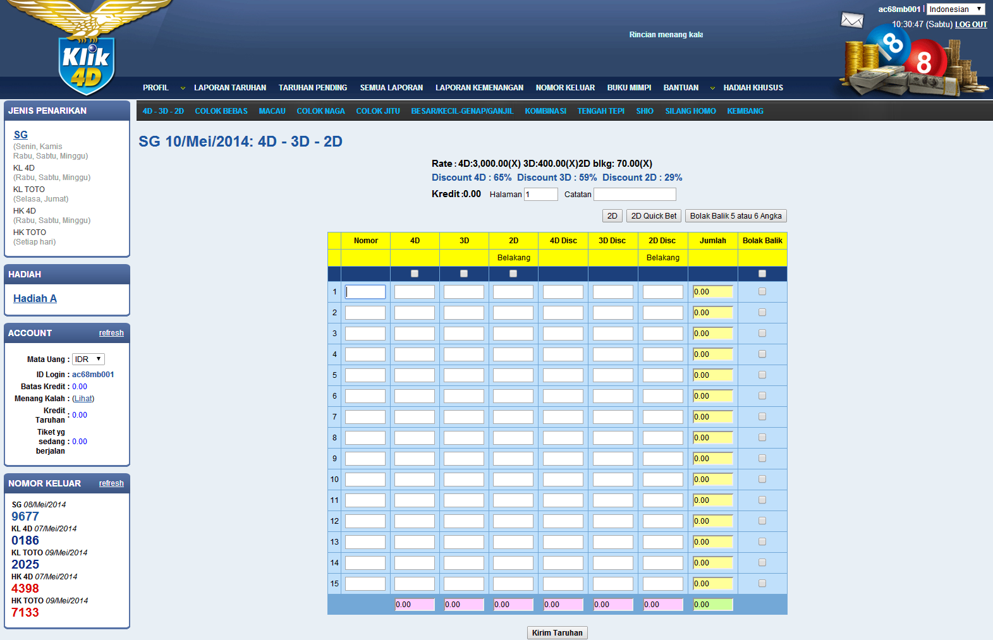
Task: Open the Indonesian language dropdown
Action: click(955, 9)
